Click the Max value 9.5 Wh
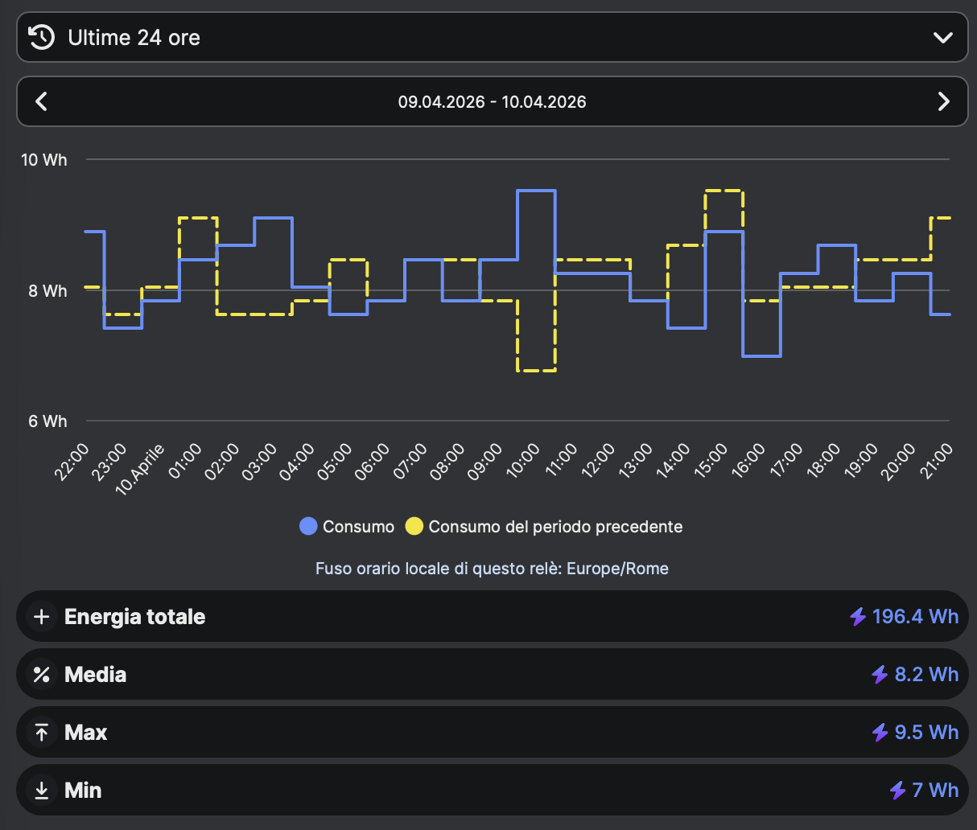This screenshot has height=830, width=977. pyautogui.click(x=925, y=733)
